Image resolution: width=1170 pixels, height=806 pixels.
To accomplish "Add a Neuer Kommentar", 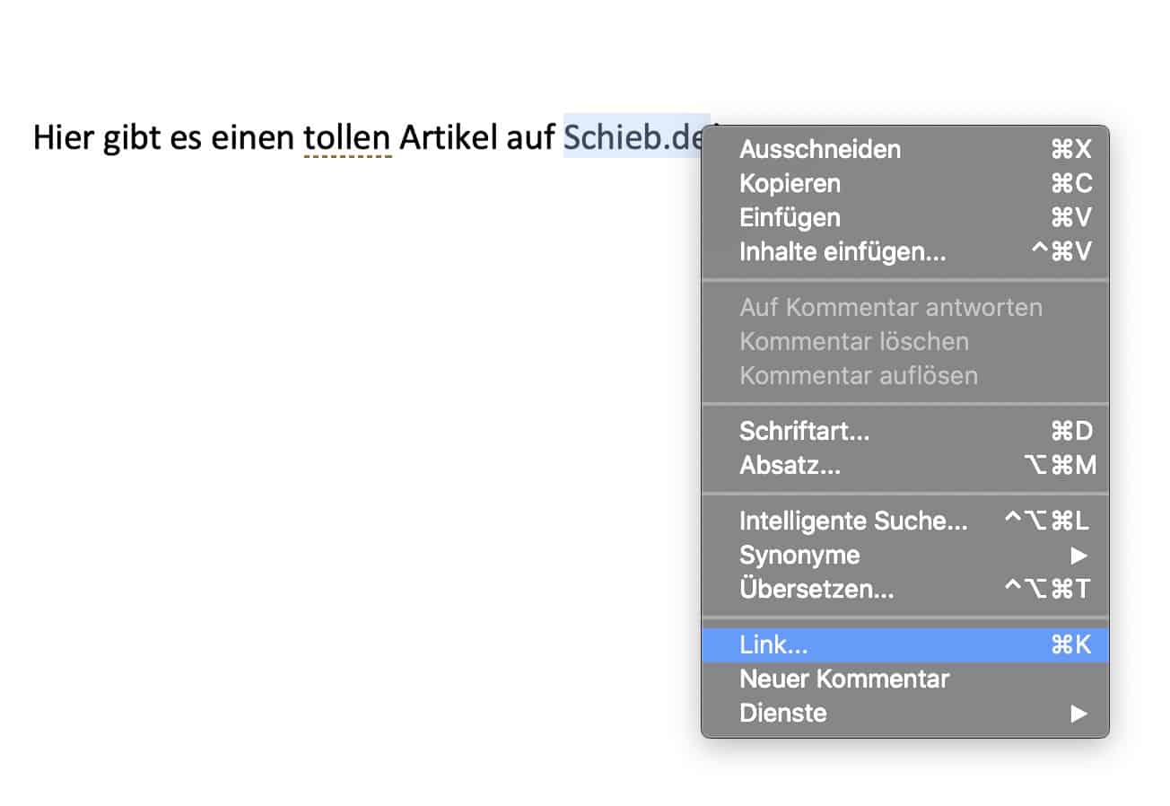I will point(843,679).
